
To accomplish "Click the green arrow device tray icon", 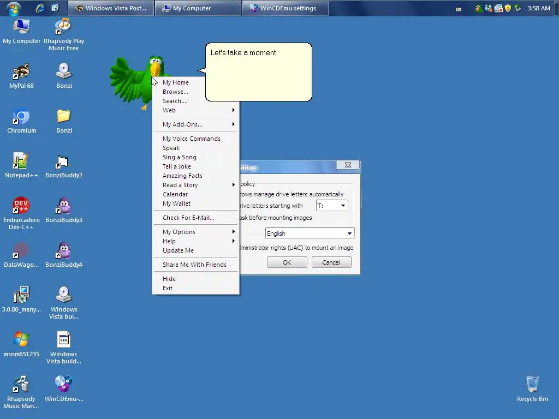I will 518,8.
